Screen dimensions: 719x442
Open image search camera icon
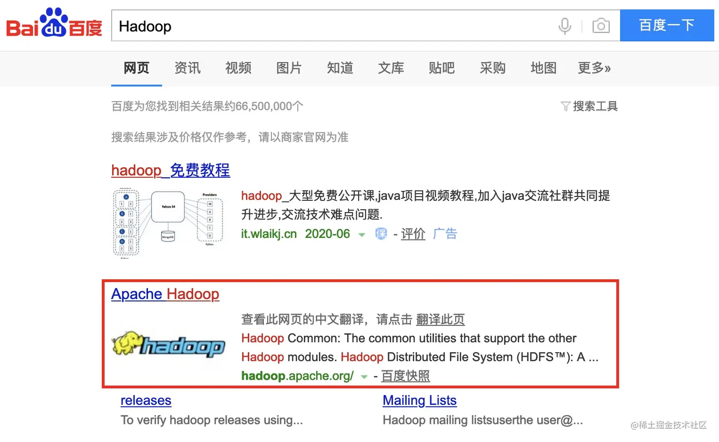pos(601,26)
